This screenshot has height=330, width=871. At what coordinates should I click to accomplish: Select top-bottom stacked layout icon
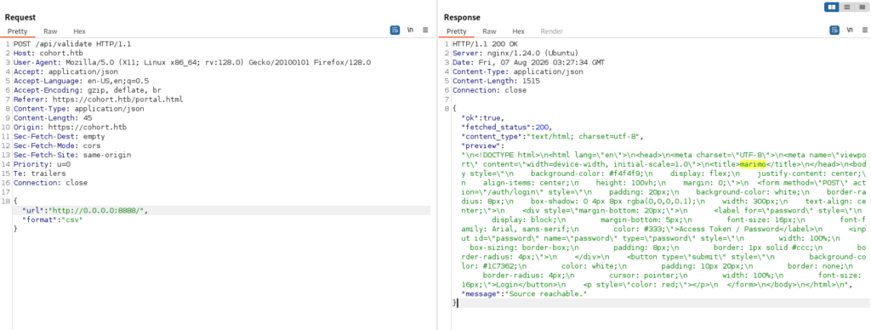[x=847, y=7]
